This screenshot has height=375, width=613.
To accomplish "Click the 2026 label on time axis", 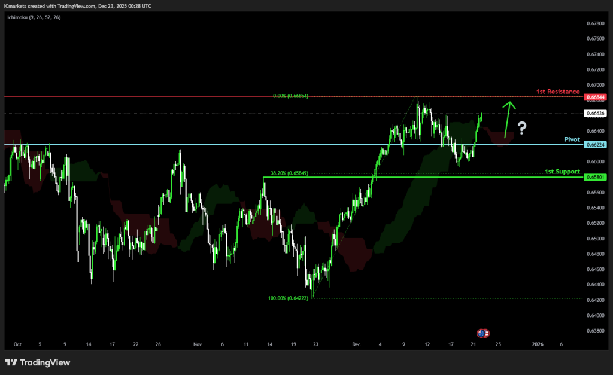I will click(x=538, y=344).
